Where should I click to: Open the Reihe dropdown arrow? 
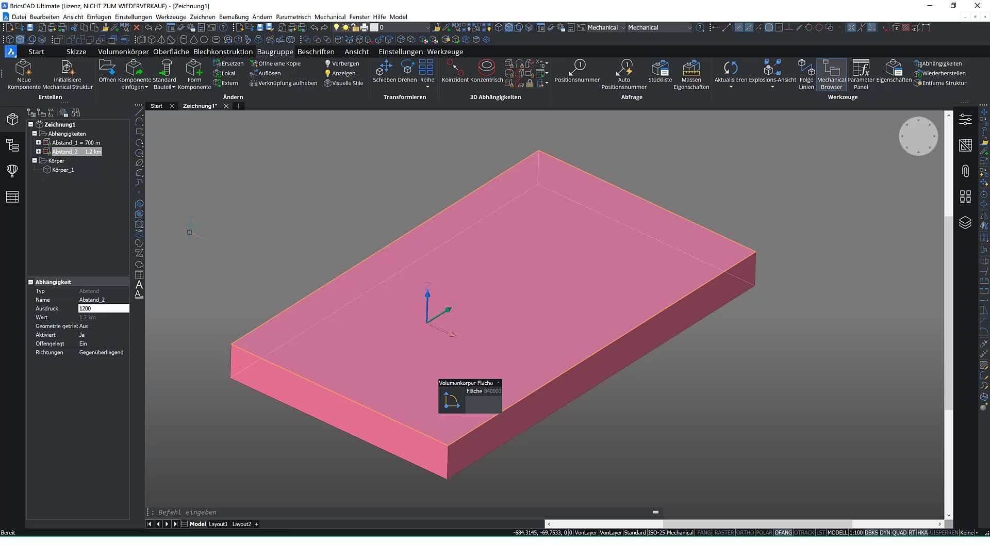pyautogui.click(x=427, y=87)
